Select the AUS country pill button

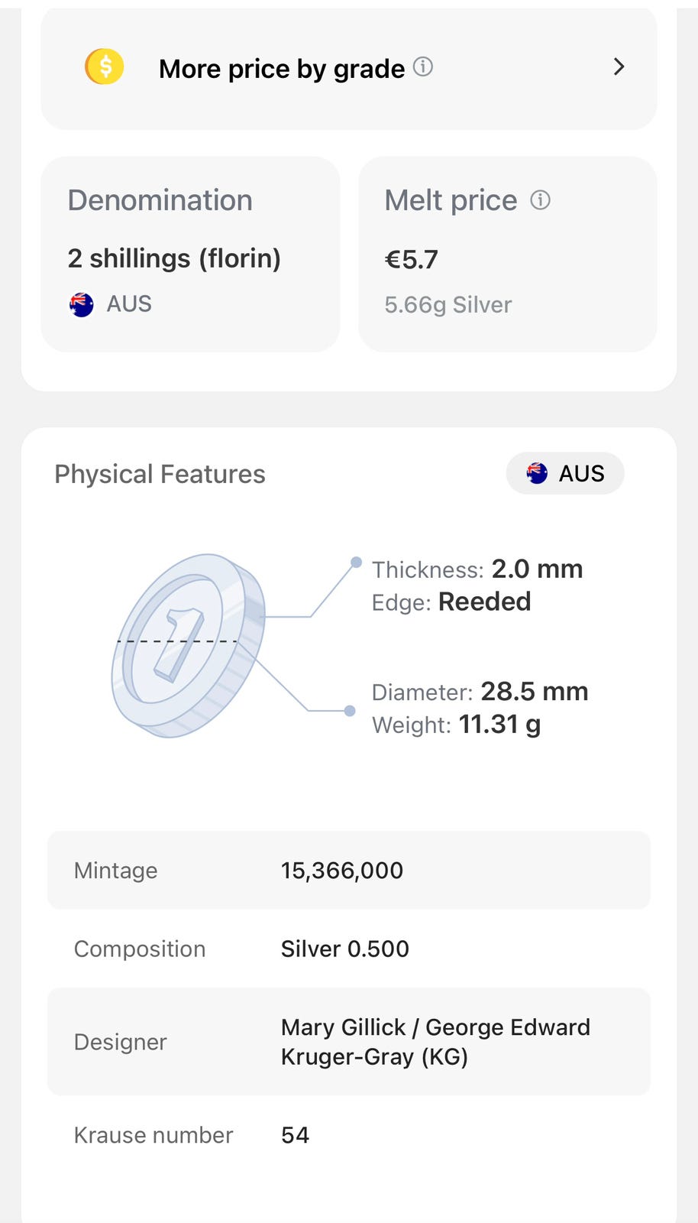(x=565, y=474)
